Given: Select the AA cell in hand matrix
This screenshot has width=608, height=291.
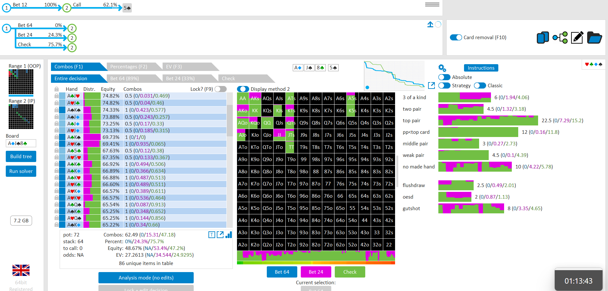Looking at the screenshot, I should pyautogui.click(x=243, y=98).
